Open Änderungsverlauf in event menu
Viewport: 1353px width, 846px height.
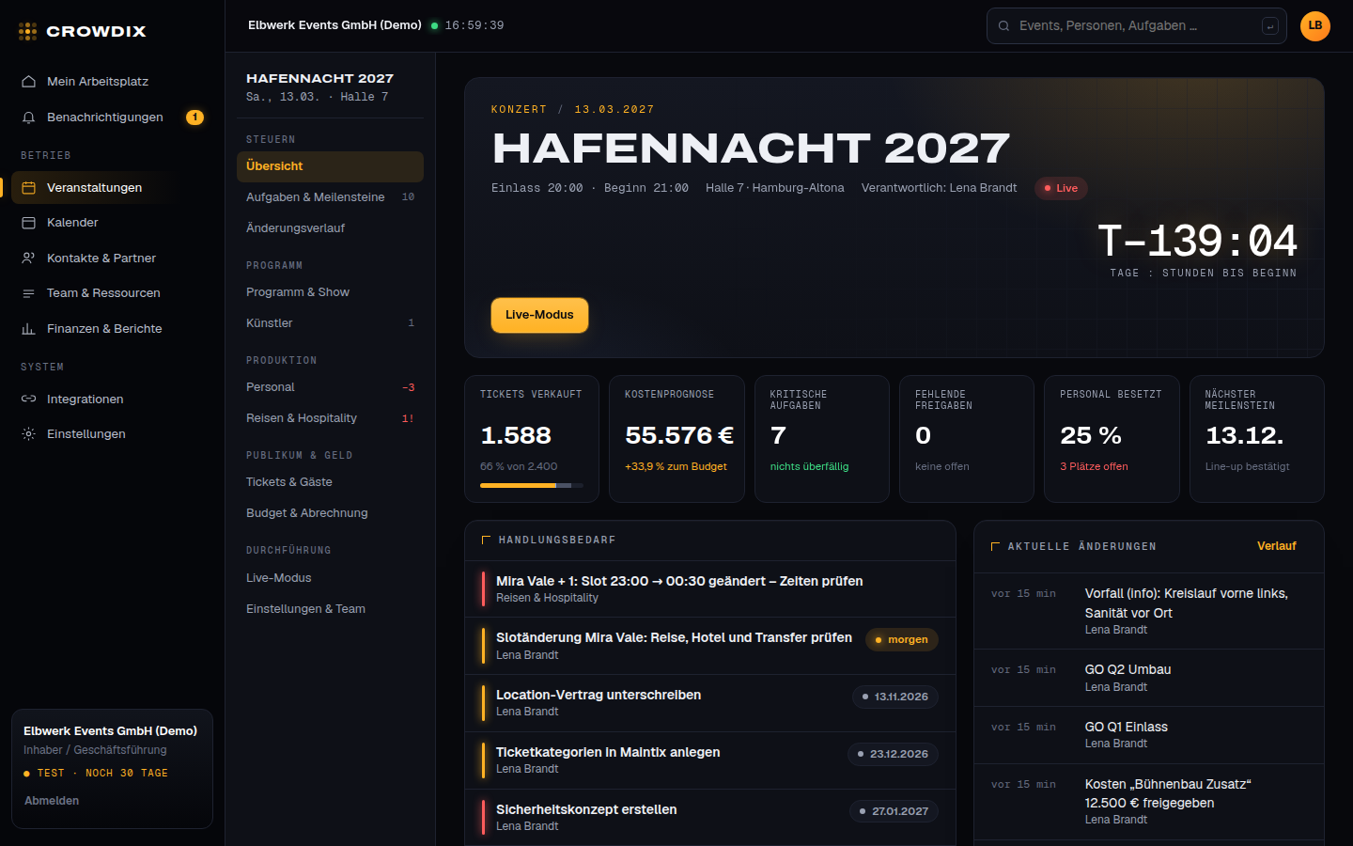click(330, 228)
